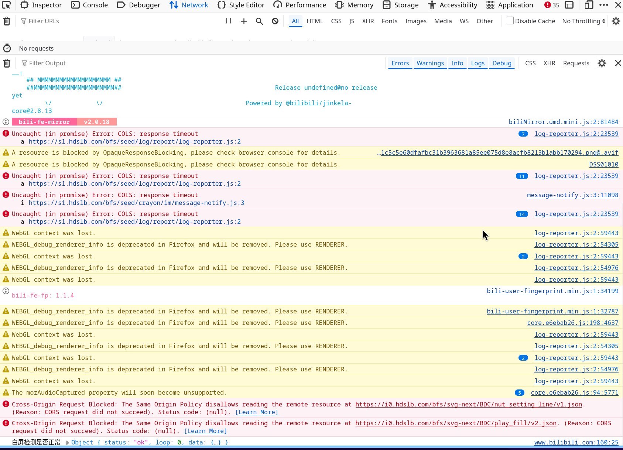Switch to the Debugger tab
623x450 pixels.
click(x=139, y=5)
